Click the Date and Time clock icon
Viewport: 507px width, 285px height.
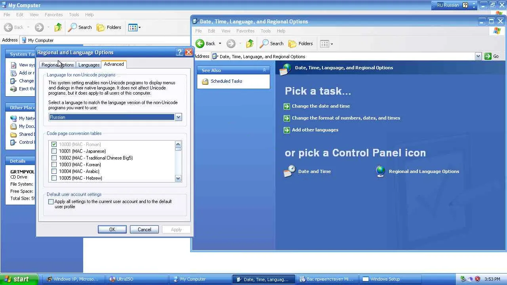[x=290, y=171]
